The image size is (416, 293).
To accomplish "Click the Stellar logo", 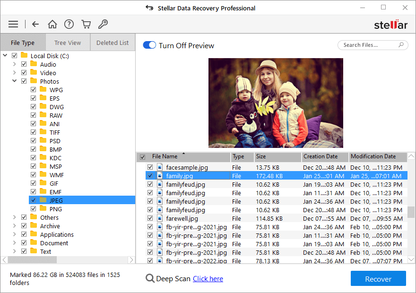I will click(x=390, y=24).
